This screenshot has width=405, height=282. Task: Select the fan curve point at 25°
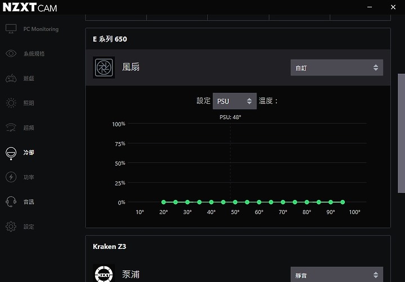175,202
